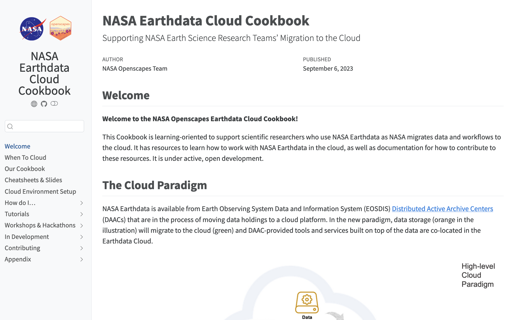
Task: Click the NASA logo in sidebar
Action: (x=32, y=28)
